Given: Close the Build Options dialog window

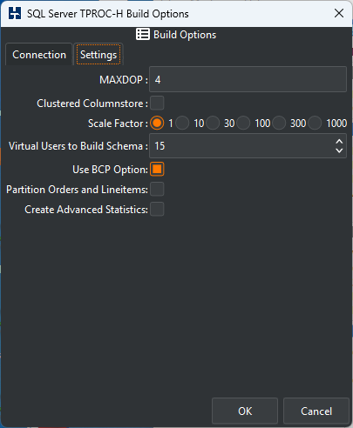Looking at the screenshot, I should [339, 13].
